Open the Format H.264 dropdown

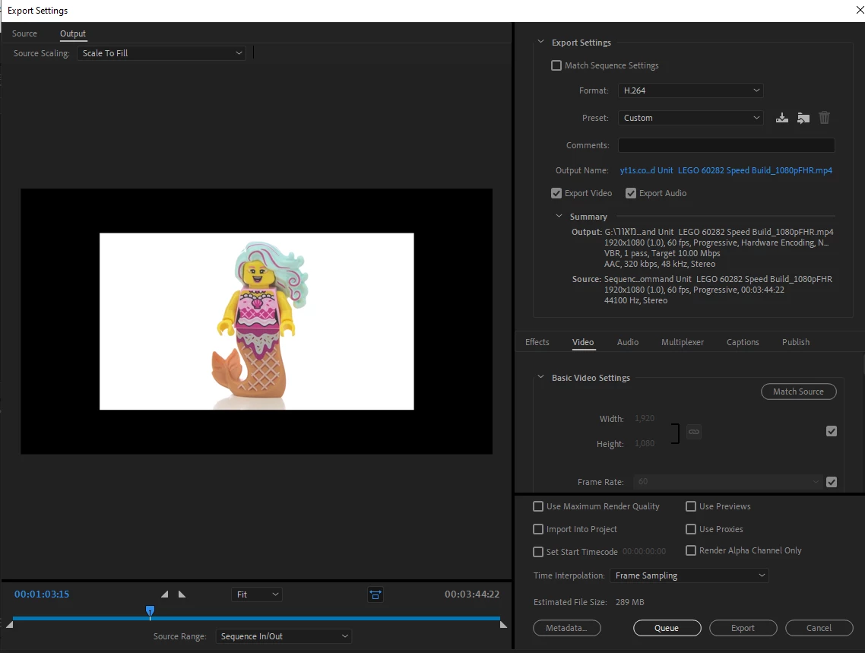coord(691,90)
